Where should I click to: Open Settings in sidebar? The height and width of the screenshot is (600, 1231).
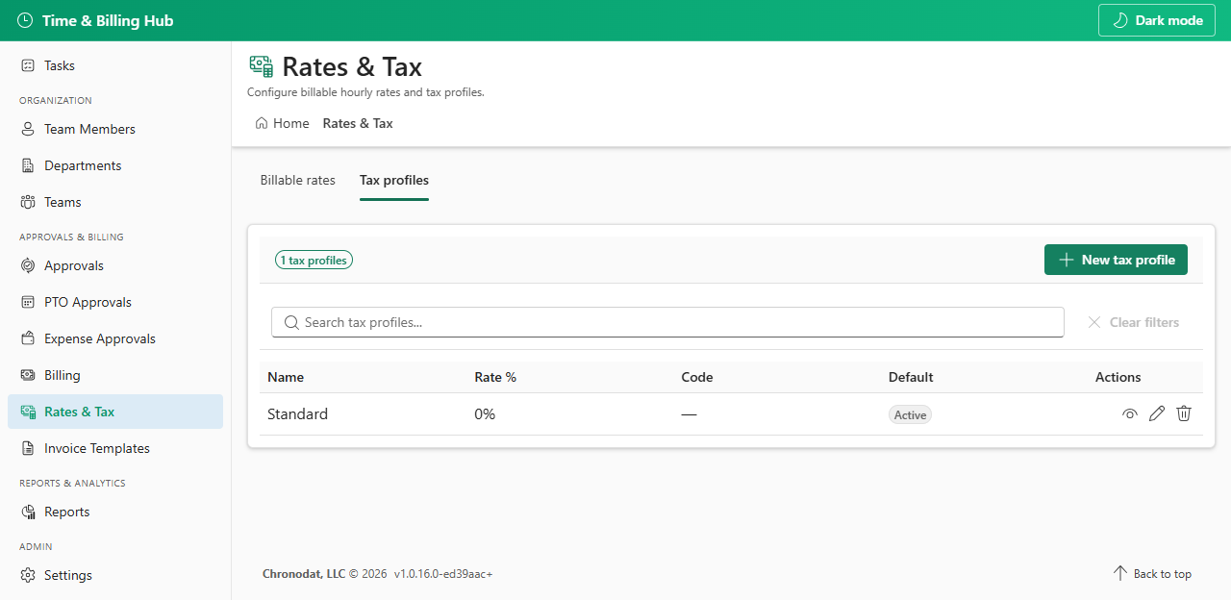(x=115, y=575)
